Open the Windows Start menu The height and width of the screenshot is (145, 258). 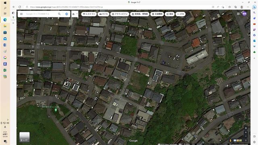coord(5,3)
